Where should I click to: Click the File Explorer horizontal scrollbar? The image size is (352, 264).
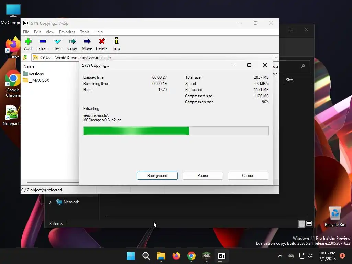click(206, 217)
